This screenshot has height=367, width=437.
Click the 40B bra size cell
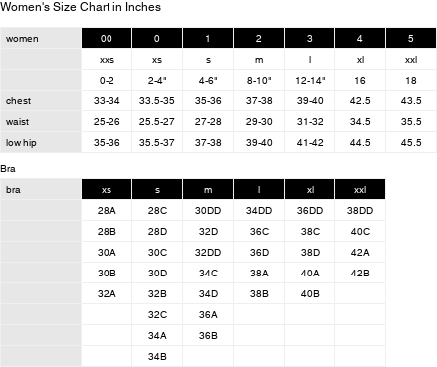pos(310,294)
